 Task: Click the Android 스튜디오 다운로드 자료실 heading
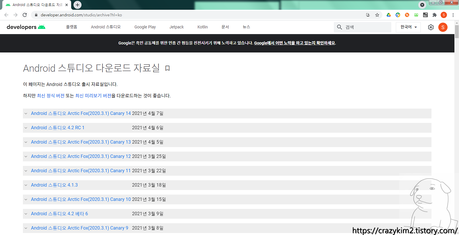[91, 68]
